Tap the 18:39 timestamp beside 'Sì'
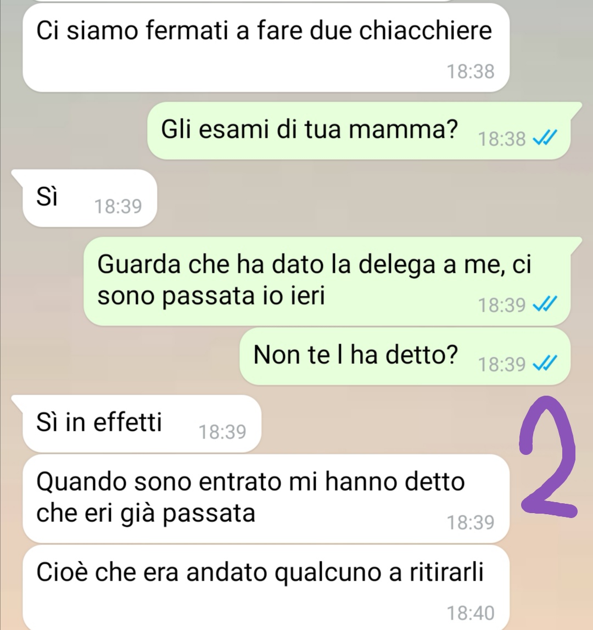The image size is (593, 630). click(x=118, y=206)
